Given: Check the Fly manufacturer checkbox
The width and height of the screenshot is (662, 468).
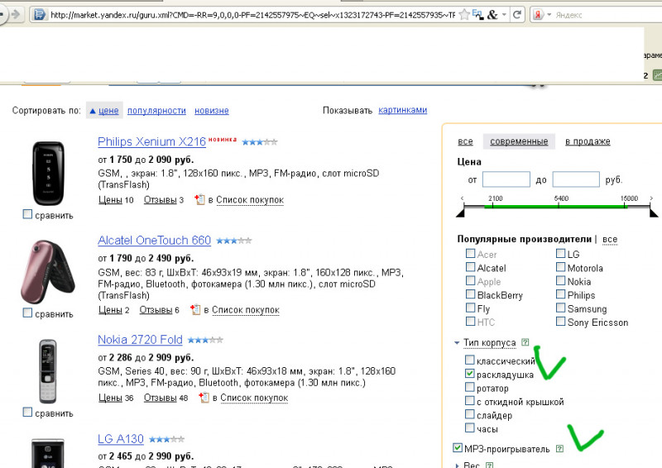Looking at the screenshot, I should tap(470, 308).
